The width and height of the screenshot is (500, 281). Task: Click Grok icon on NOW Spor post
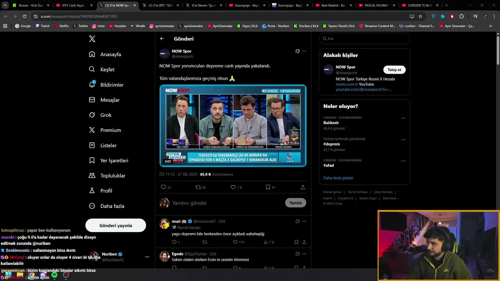click(297, 51)
